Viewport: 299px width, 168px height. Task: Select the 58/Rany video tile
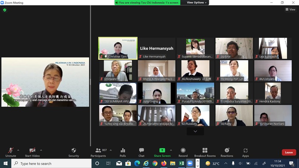(234, 115)
